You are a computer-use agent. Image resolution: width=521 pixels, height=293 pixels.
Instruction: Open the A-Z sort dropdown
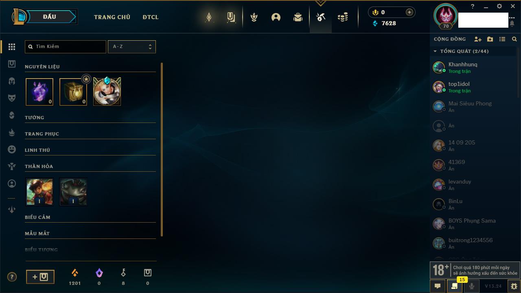point(132,46)
